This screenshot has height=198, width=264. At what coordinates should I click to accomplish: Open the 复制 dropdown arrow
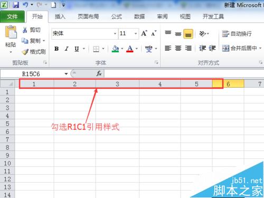click(44, 41)
